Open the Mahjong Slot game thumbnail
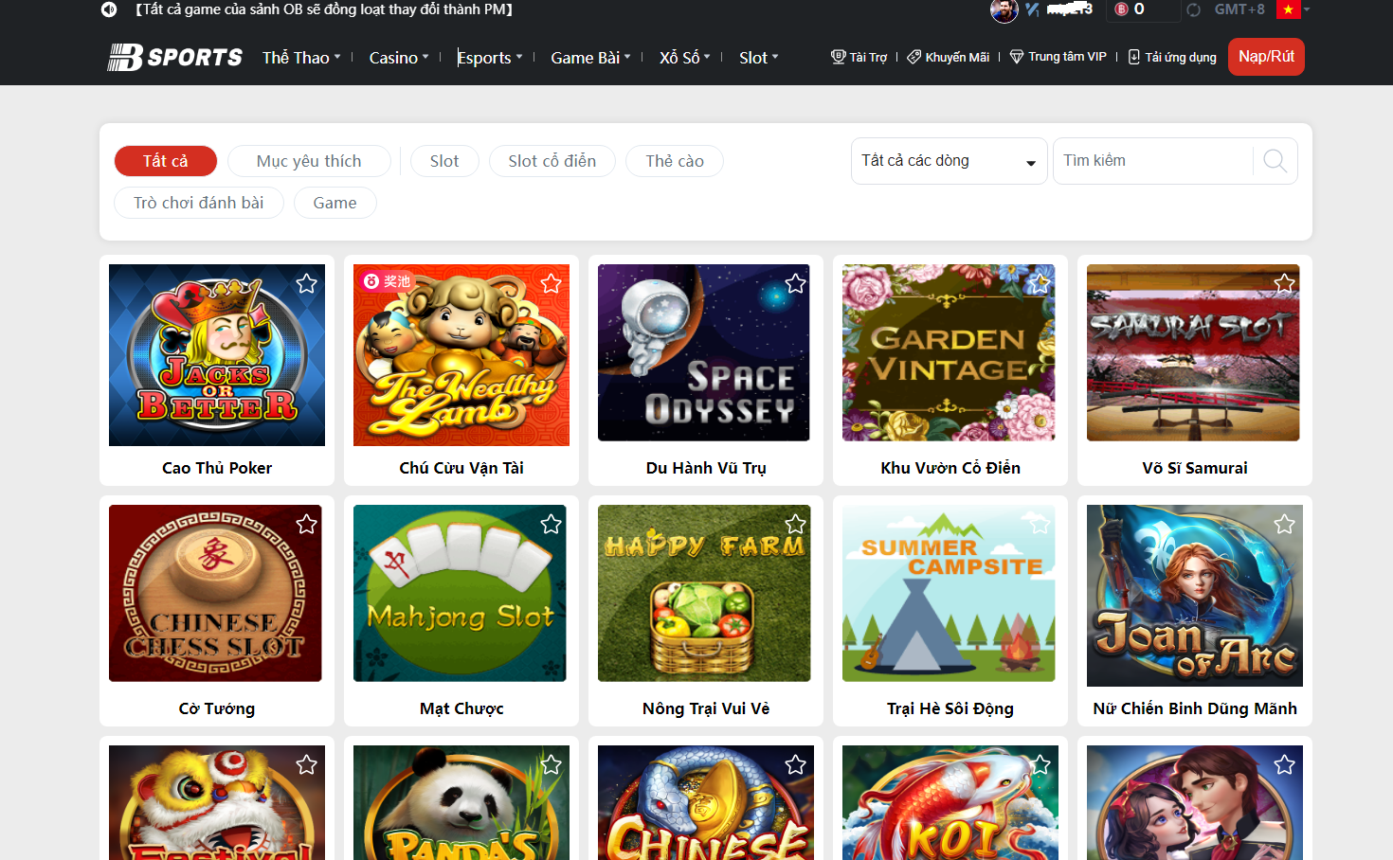Image resolution: width=1393 pixels, height=860 pixels. click(x=460, y=593)
